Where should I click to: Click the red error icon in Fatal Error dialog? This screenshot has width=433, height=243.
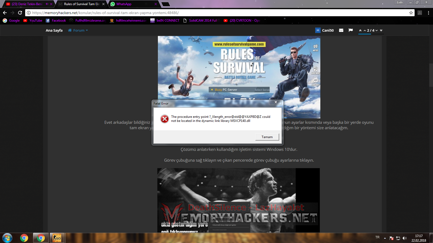(165, 119)
